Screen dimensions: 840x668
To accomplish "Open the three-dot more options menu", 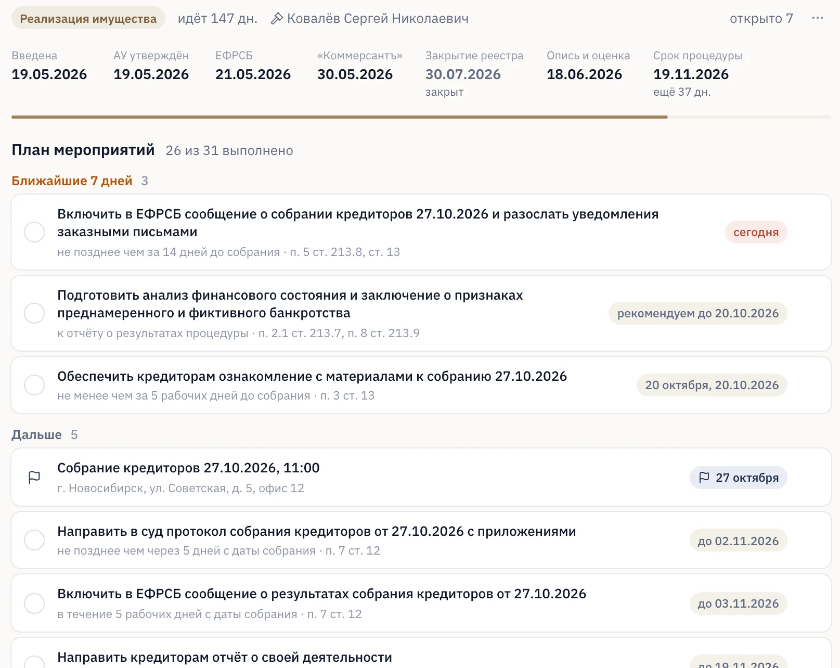I will point(817,18).
